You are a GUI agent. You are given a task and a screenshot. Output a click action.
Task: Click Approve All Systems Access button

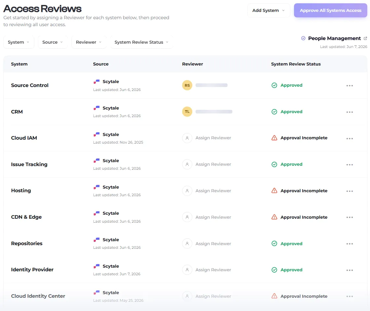(330, 10)
